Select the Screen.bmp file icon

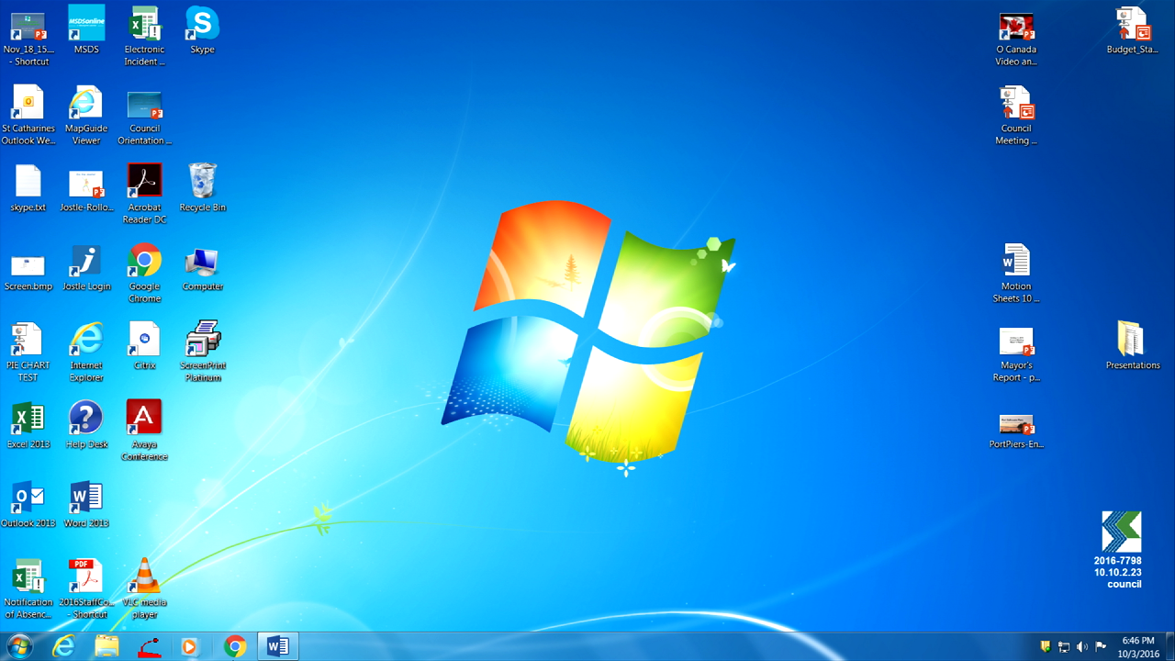point(28,266)
